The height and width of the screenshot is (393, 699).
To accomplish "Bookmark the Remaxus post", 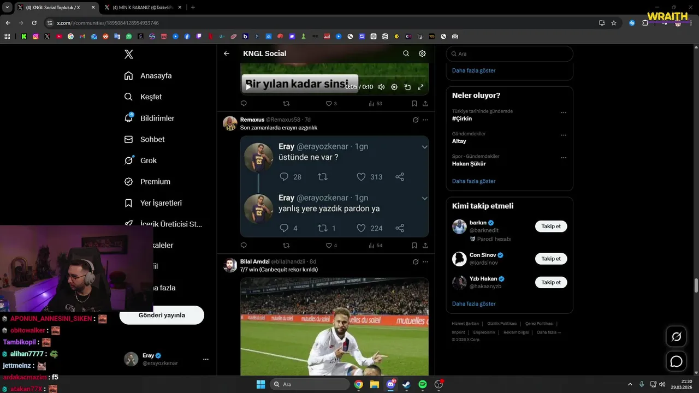I will [414, 246].
